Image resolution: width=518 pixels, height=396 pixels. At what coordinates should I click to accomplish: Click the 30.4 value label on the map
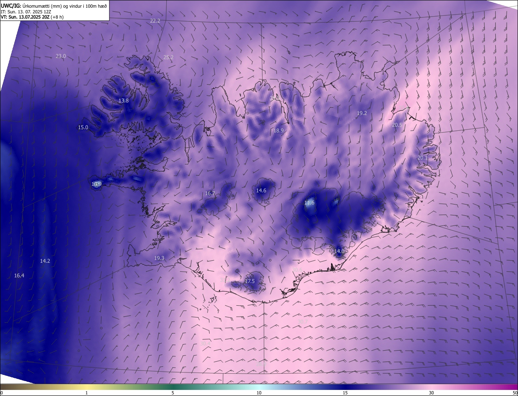click(x=205, y=344)
